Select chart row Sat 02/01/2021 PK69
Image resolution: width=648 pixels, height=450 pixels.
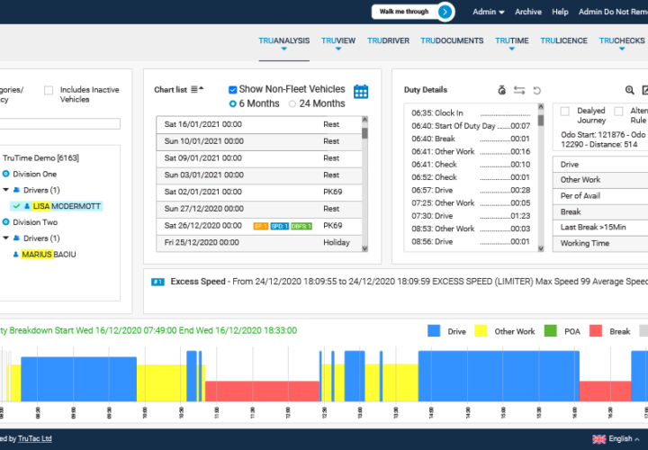tap(259, 192)
